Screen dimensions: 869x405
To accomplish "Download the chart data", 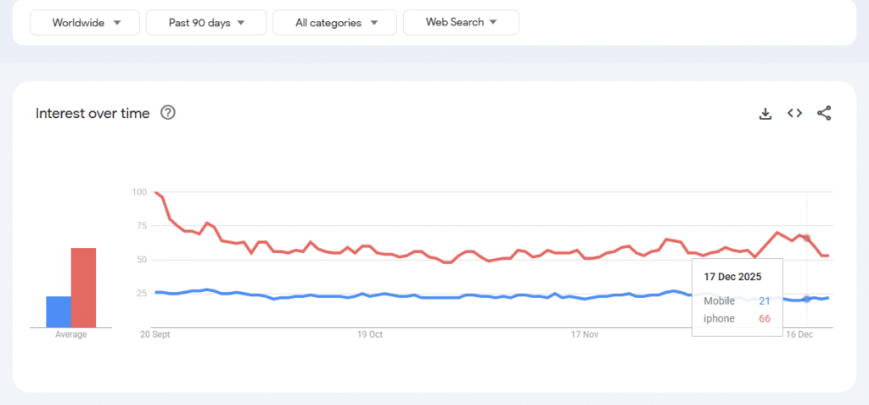I will pos(765,113).
